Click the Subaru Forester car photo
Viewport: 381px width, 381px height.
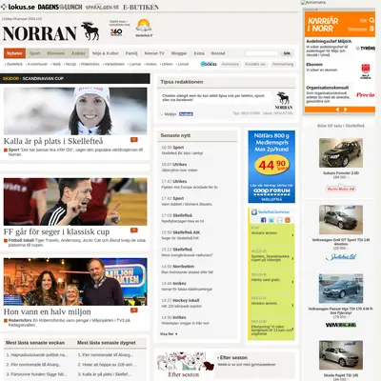[x=341, y=153]
